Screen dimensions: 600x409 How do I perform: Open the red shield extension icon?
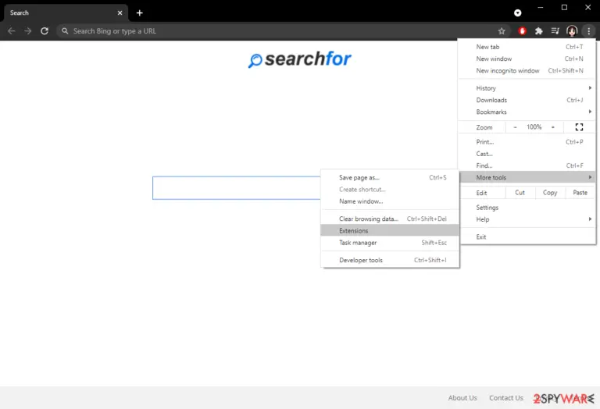tap(522, 31)
